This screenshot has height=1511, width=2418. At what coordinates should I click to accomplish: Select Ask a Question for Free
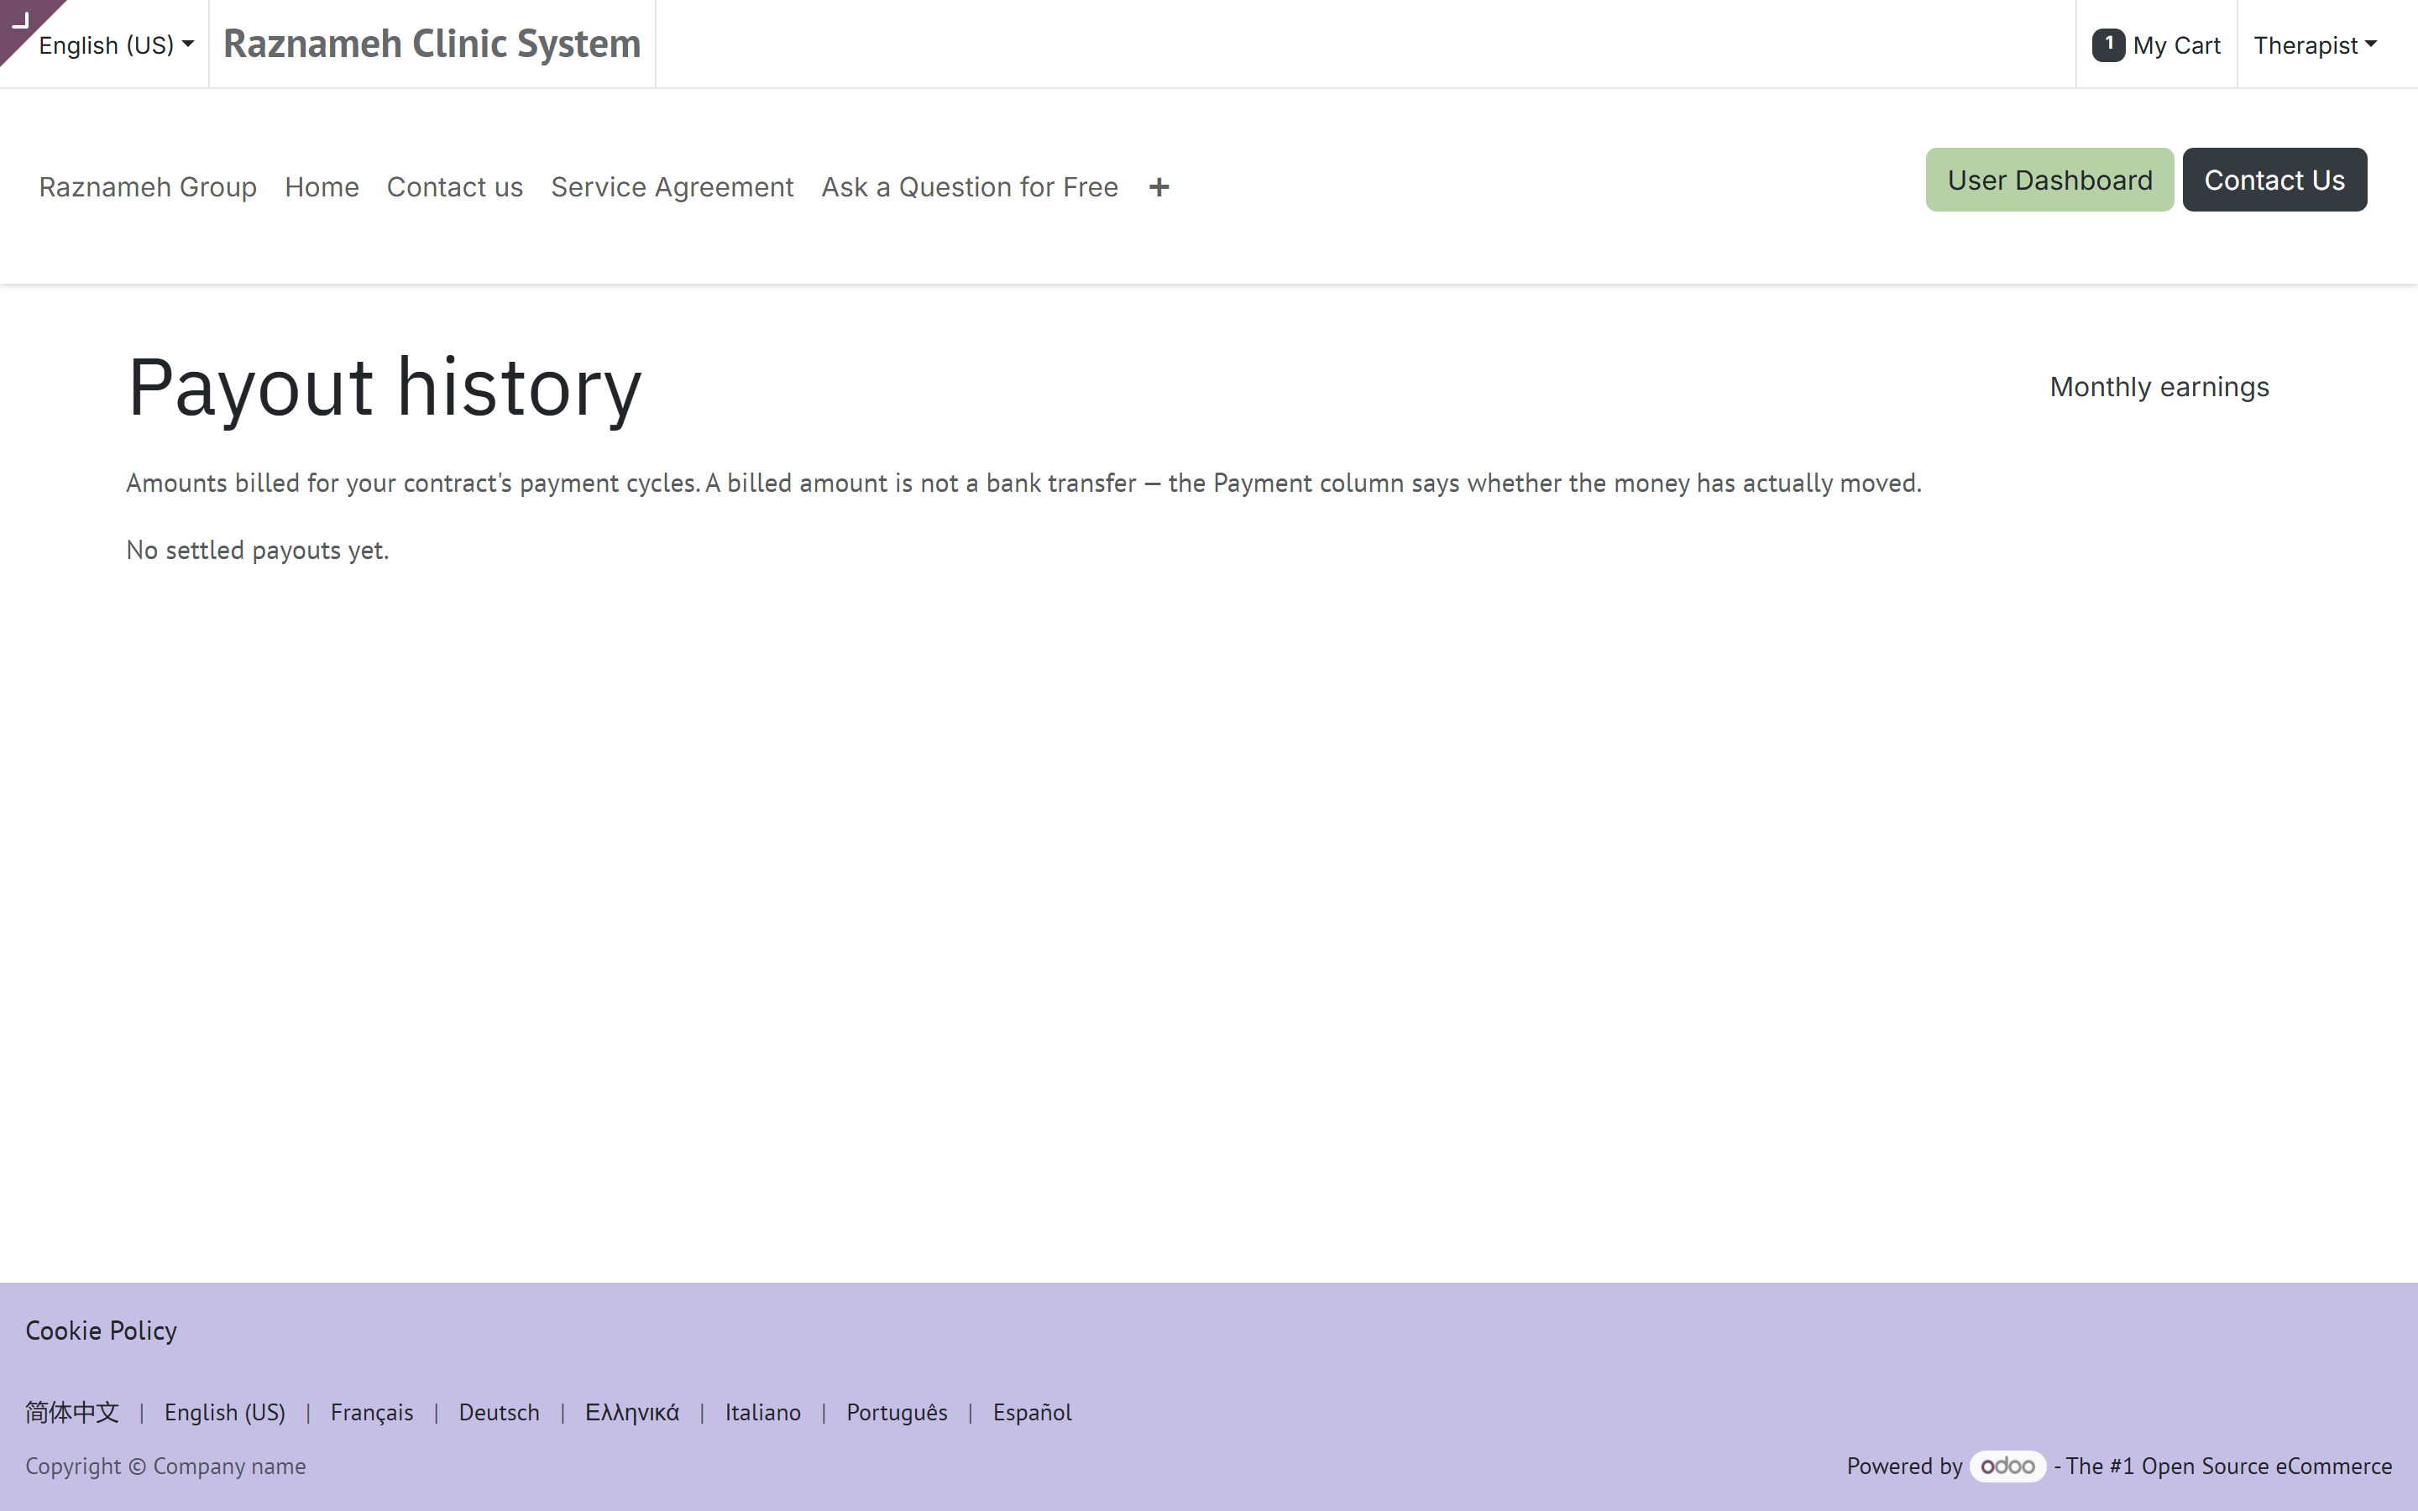click(969, 187)
